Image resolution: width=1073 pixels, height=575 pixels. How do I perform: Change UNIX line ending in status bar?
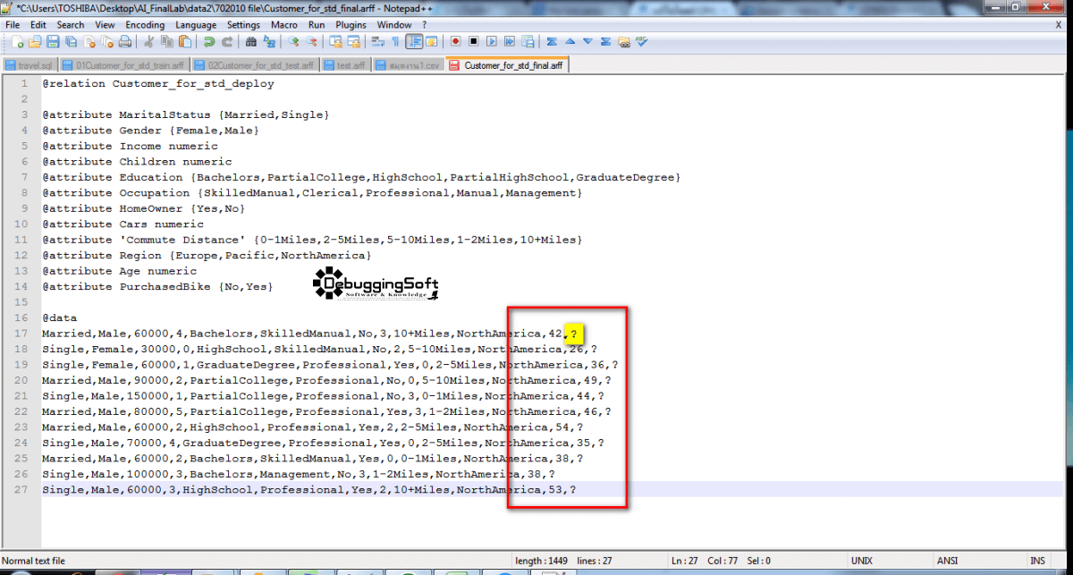pyautogui.click(x=861, y=561)
